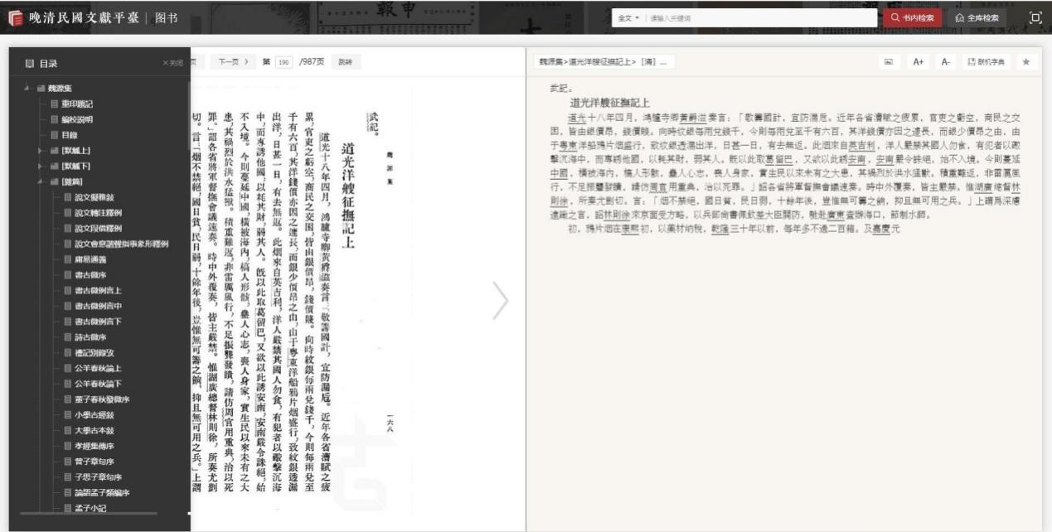Screen dimensions: 1052x532
Task: Open 董子春秋發微序 in the contents tree
Action: (100, 399)
